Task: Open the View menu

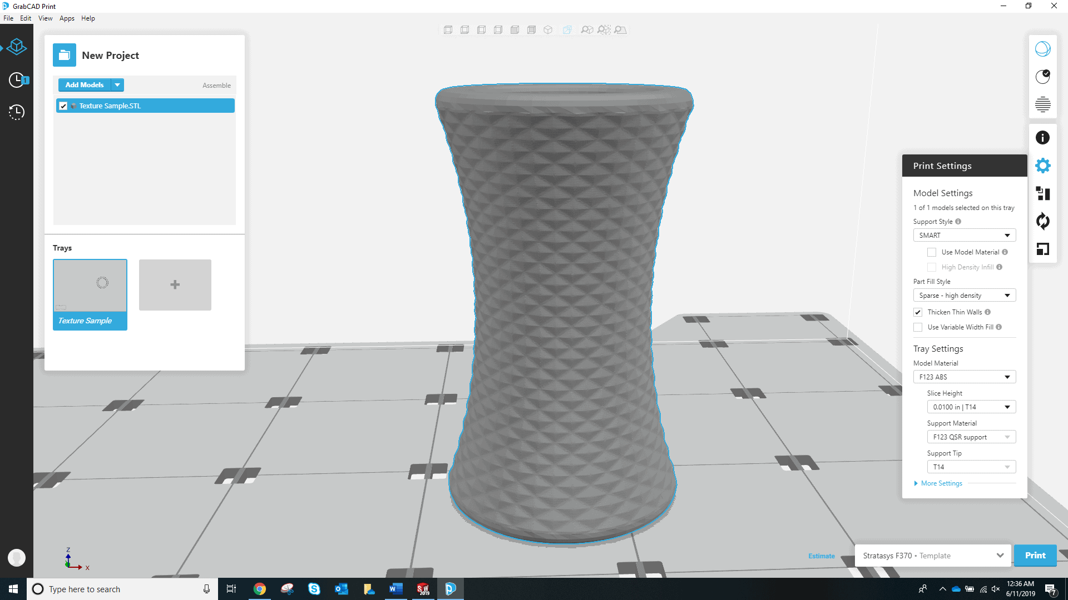Action: pos(45,18)
